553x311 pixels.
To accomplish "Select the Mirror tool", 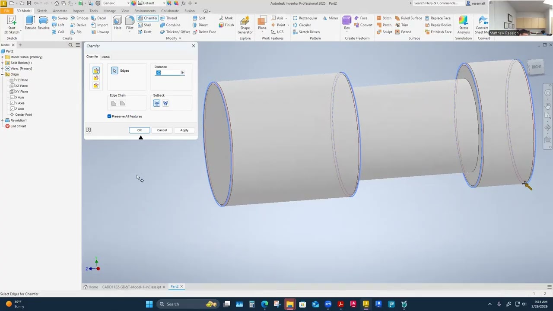I will 330,18.
